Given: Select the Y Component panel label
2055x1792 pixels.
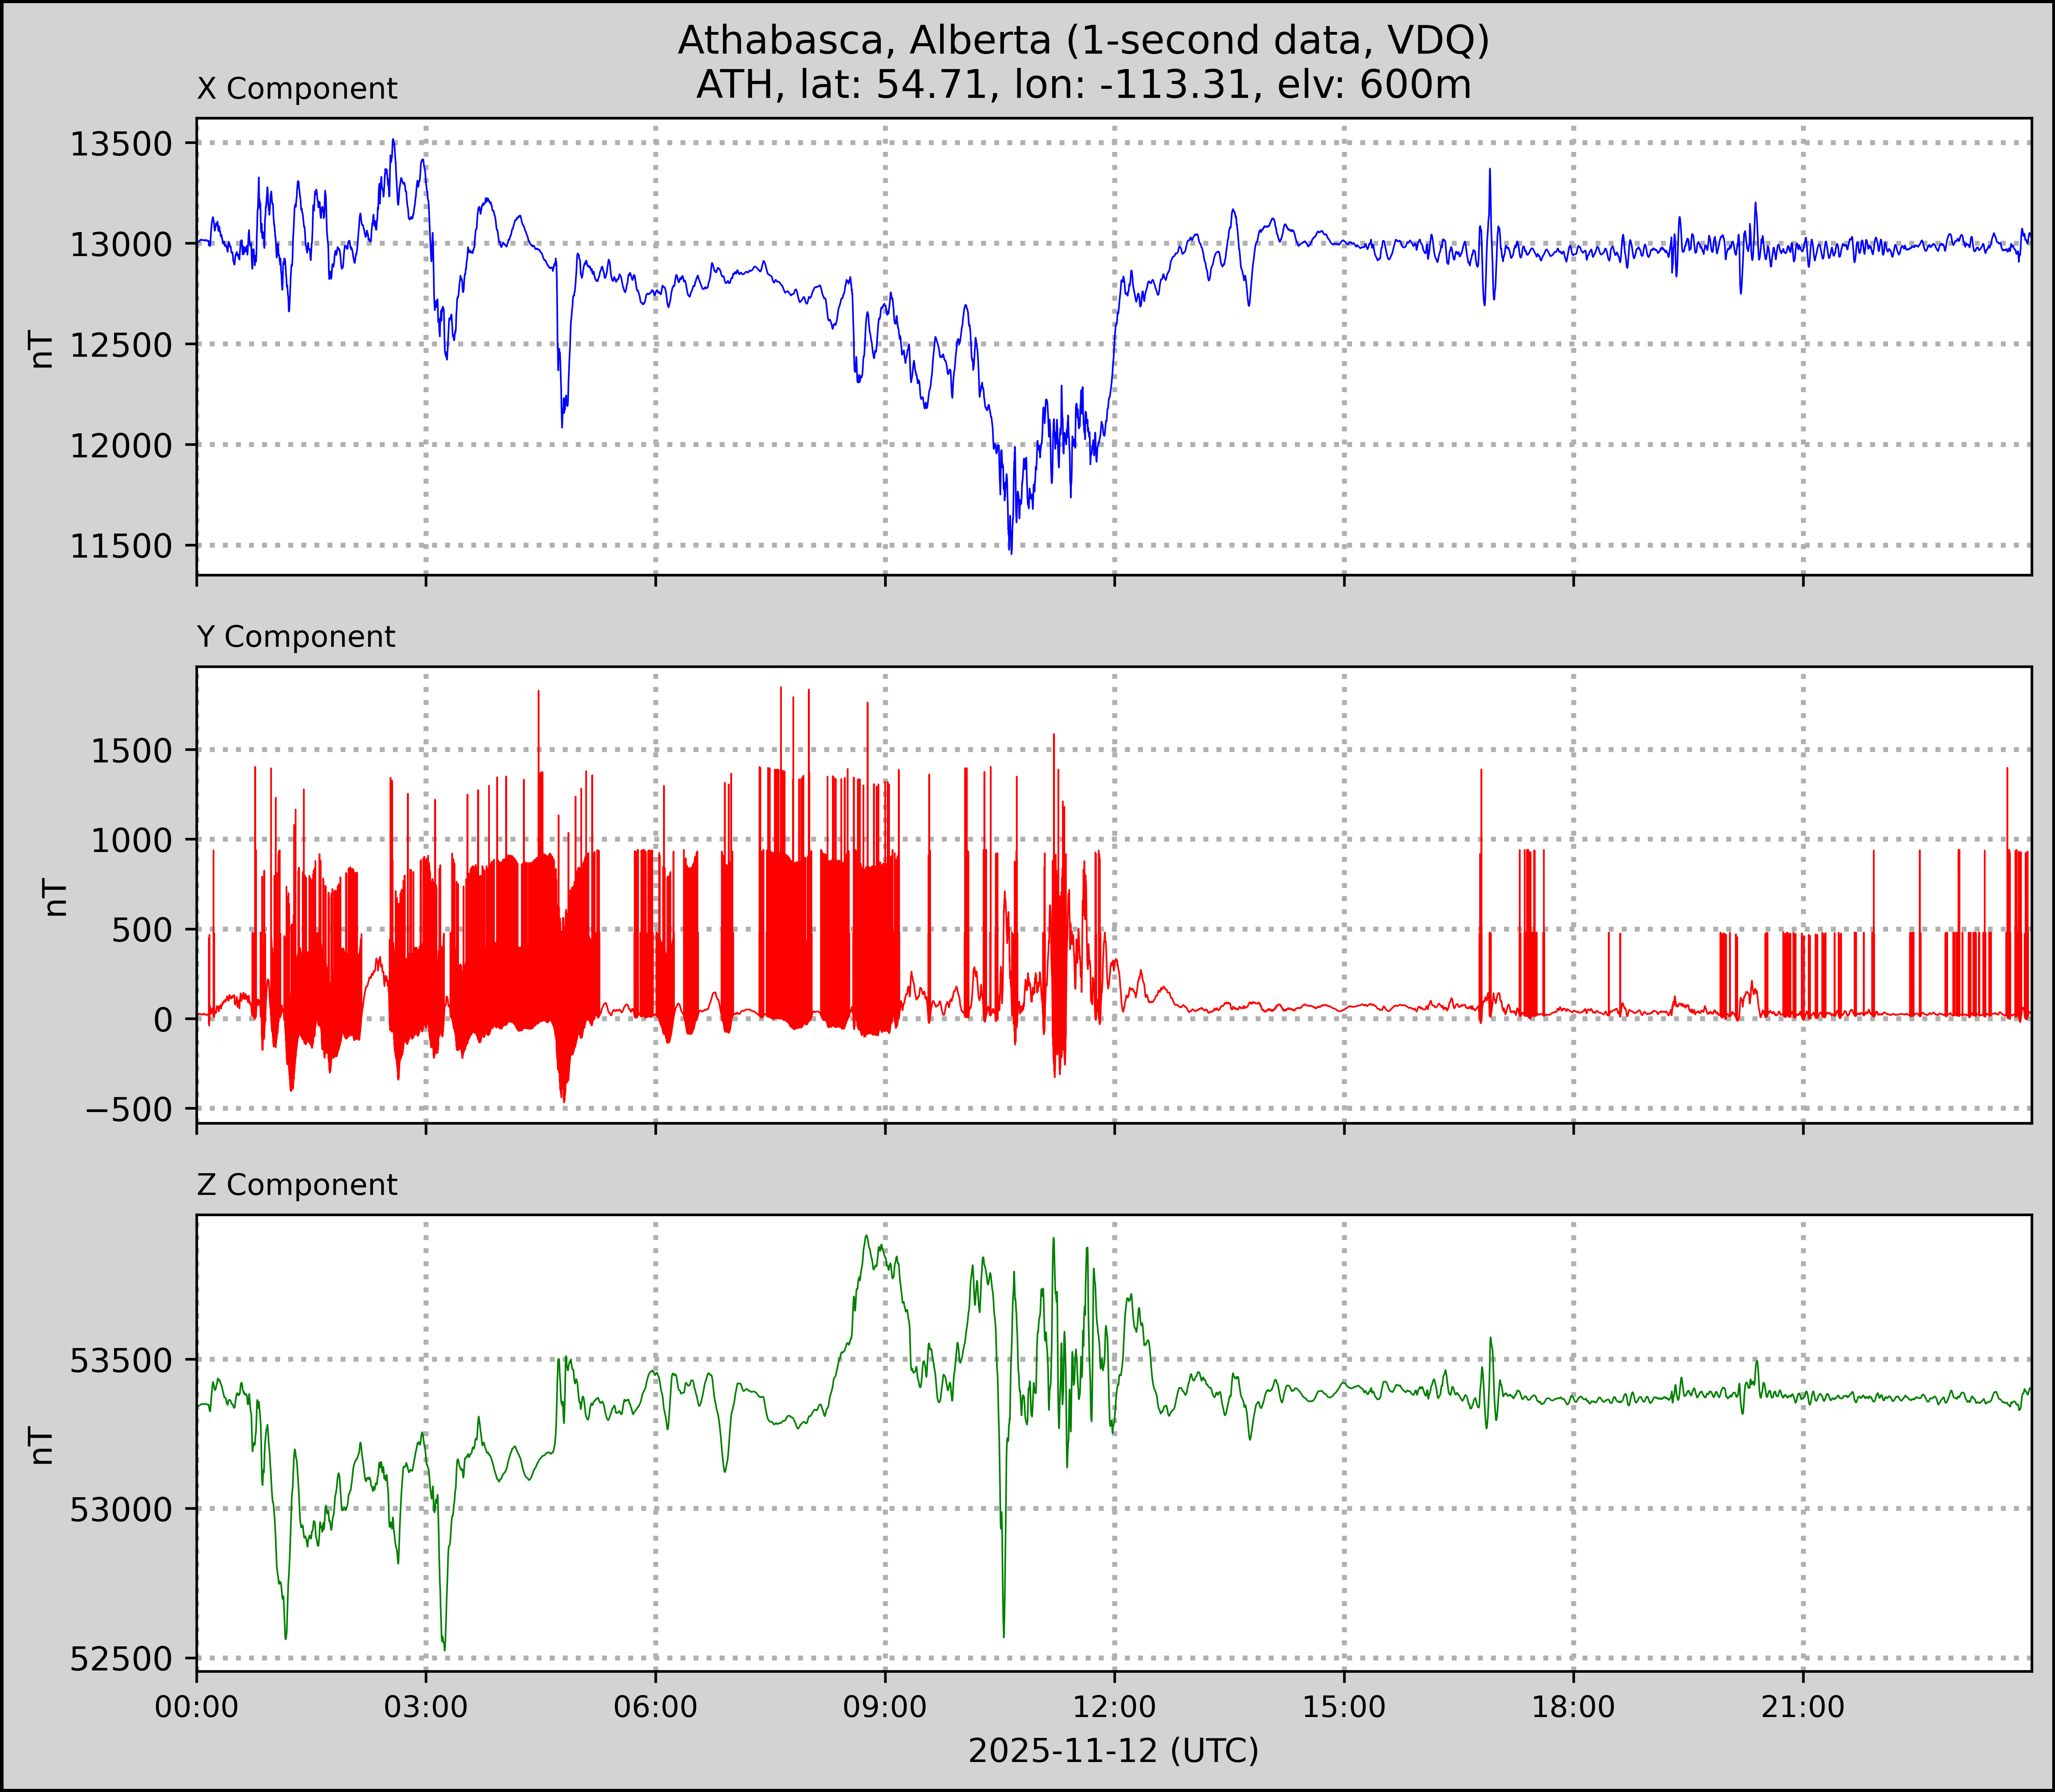Looking at the screenshot, I should pos(296,637).
